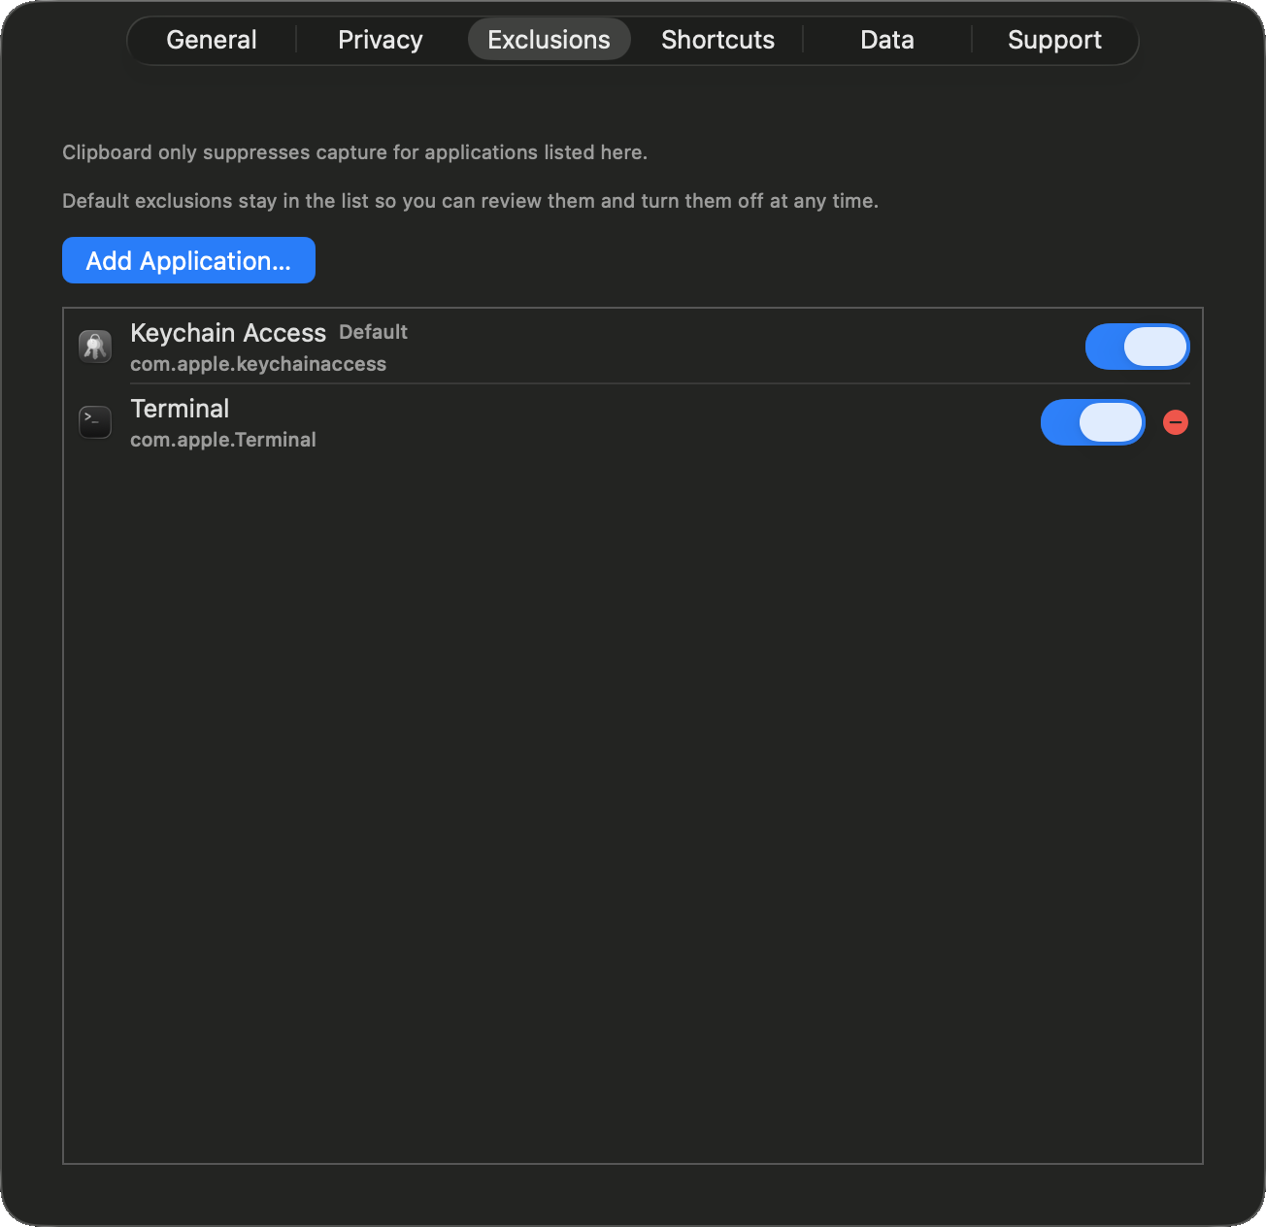Click the 'Default exclusions stay in the list' note
The height and width of the screenshot is (1227, 1266).
point(470,201)
